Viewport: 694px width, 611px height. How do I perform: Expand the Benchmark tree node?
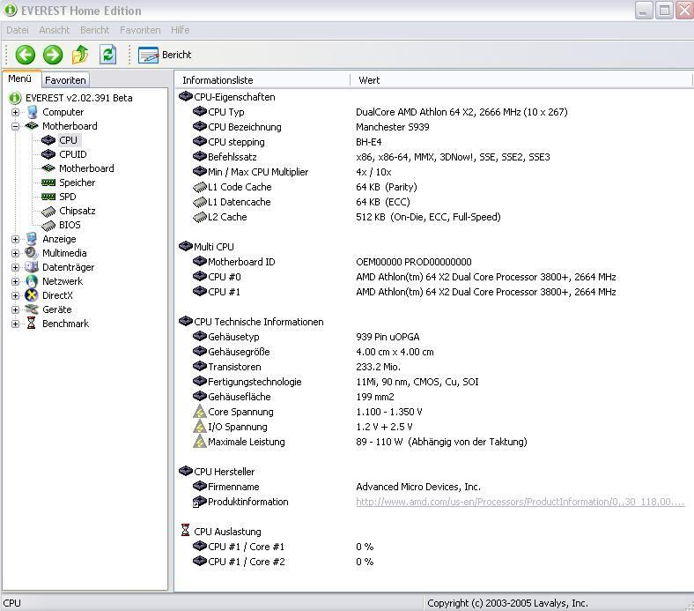16,324
